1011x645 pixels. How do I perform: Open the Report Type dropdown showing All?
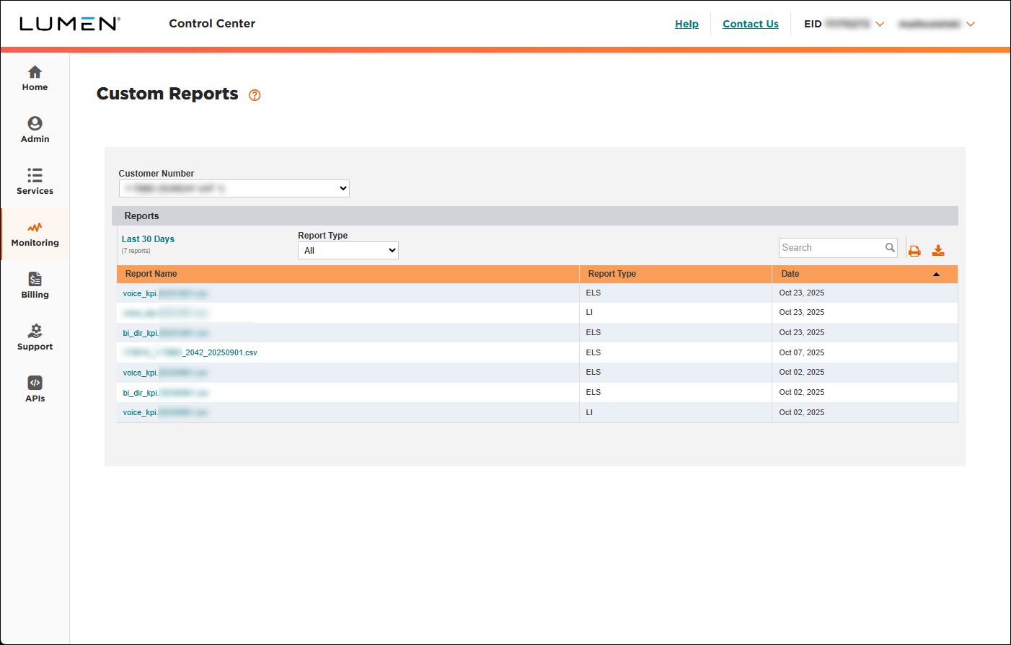(x=348, y=250)
